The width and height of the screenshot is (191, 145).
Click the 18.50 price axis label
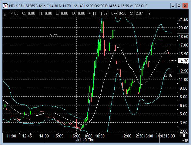coord(183,37)
